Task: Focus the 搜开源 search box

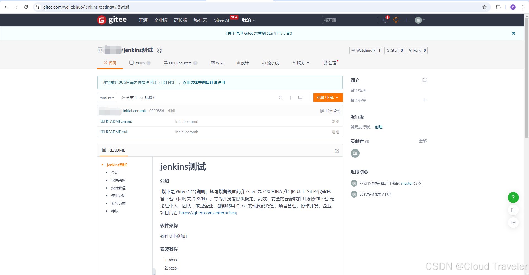Action: (349, 20)
